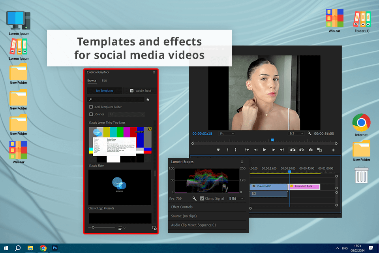The width and height of the screenshot is (379, 253).
Task: Open the Windows Start menu
Action: pyautogui.click(x=6, y=248)
